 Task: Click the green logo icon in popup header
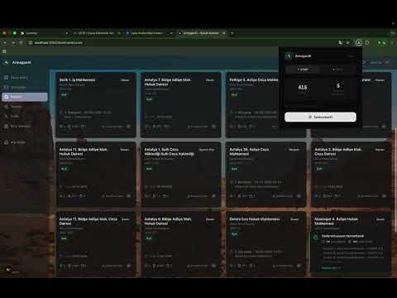(289, 56)
